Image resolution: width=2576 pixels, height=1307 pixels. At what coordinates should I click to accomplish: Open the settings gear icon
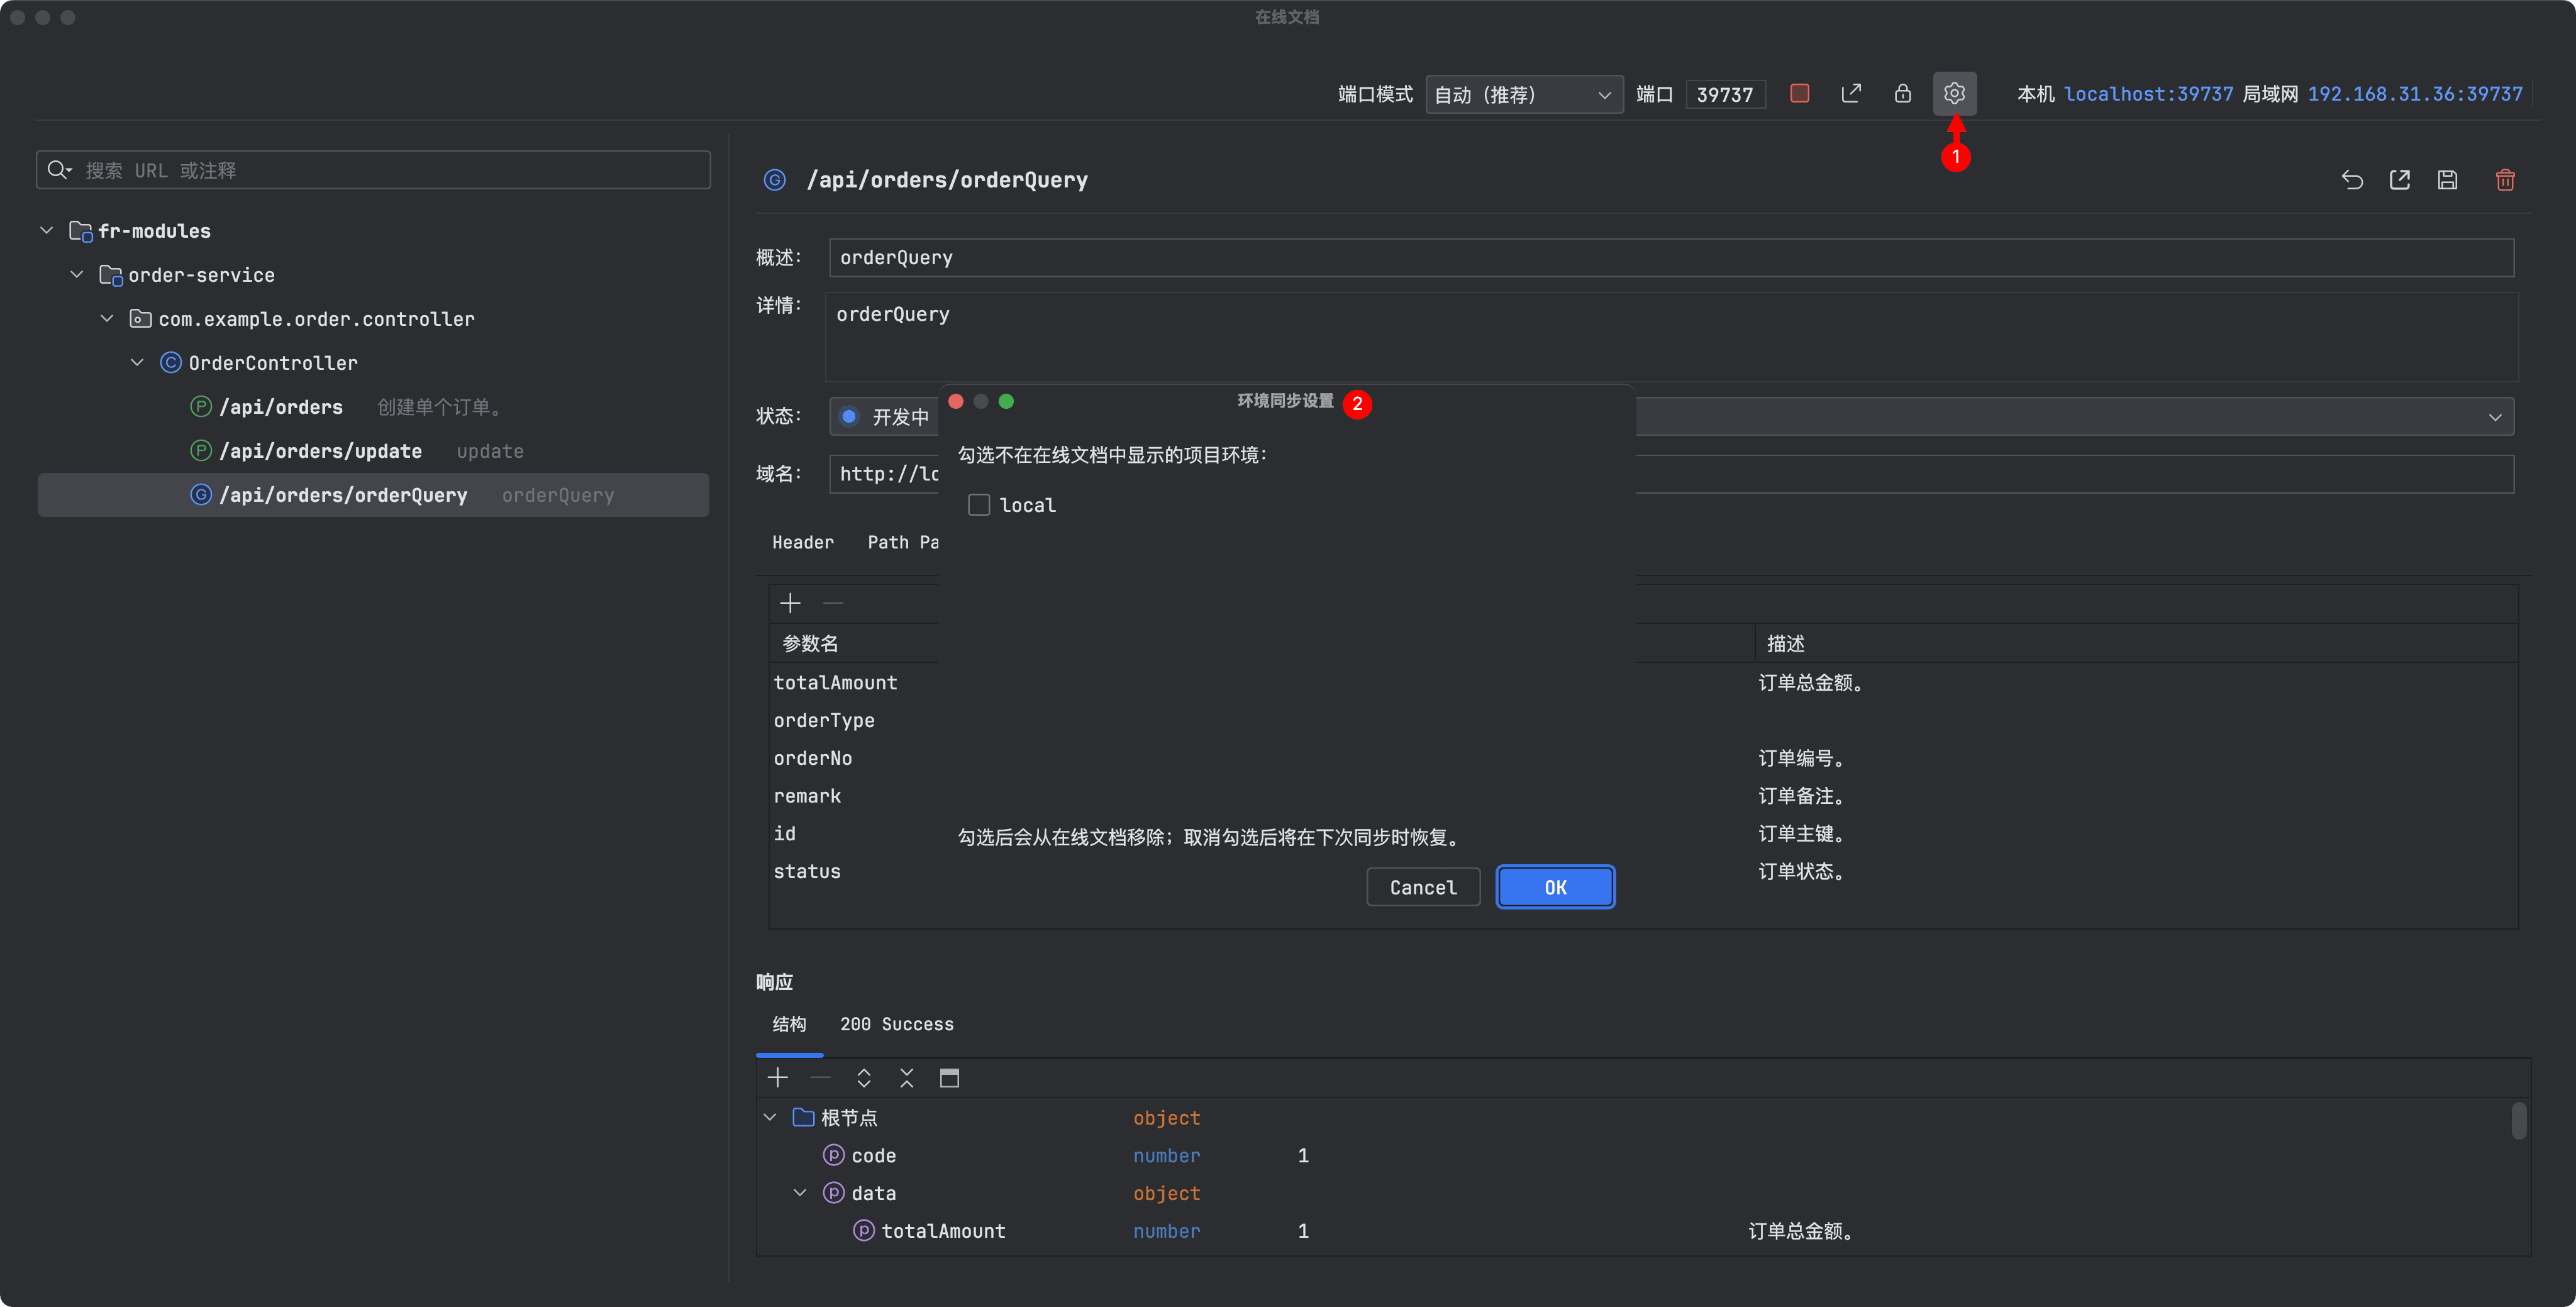click(1954, 94)
